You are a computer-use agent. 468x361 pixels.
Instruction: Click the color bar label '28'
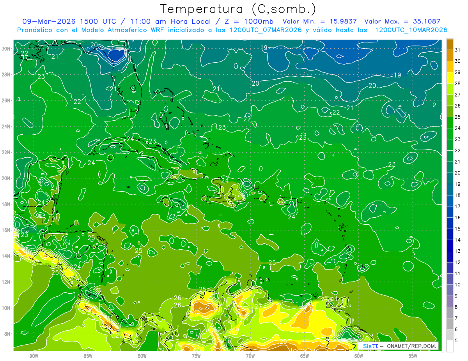[457, 83]
